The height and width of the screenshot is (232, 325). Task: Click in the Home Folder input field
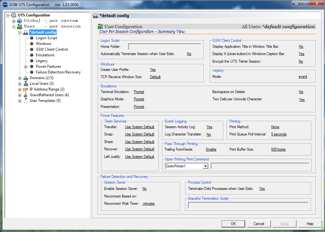pyautogui.click(x=165, y=47)
